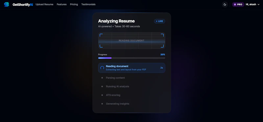
Task: Toggle dark mode moon icon
Action: click(x=225, y=5)
